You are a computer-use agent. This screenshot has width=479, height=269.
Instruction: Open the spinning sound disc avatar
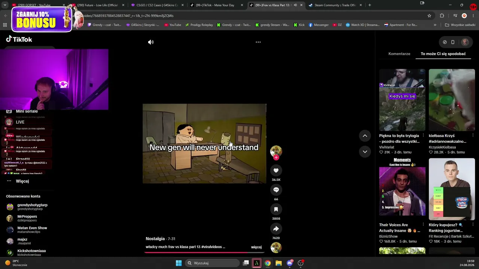click(x=276, y=247)
